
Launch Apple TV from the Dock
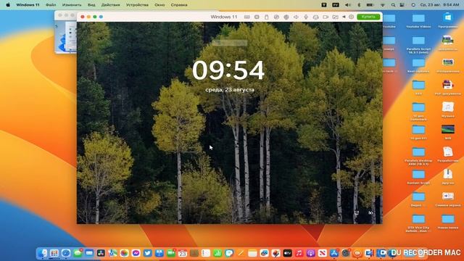pos(287,253)
